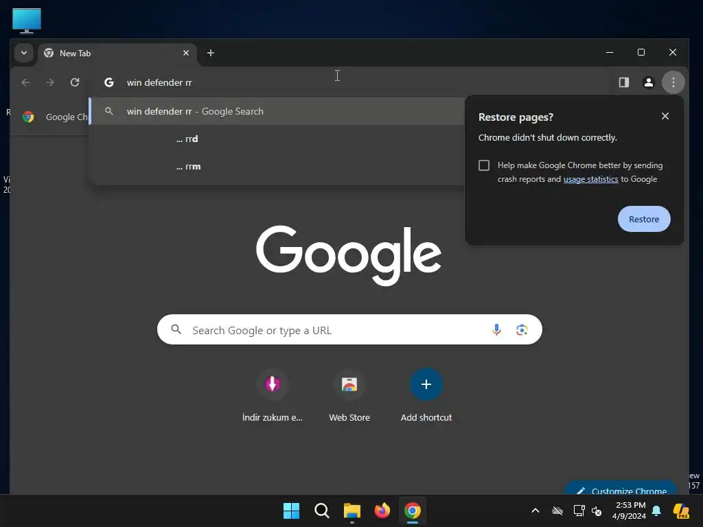
Task: Open Google Lens image search icon
Action: pyautogui.click(x=522, y=330)
